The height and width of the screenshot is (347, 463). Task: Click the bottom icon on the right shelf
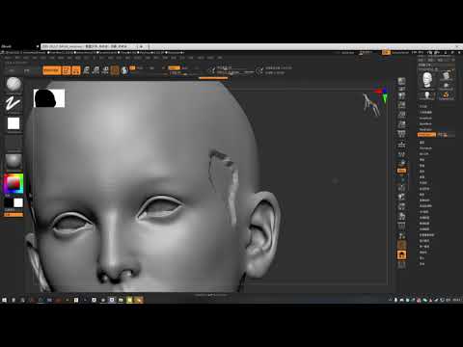pos(401,265)
